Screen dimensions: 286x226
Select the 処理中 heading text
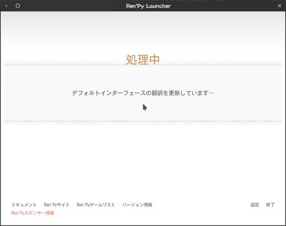click(x=142, y=60)
